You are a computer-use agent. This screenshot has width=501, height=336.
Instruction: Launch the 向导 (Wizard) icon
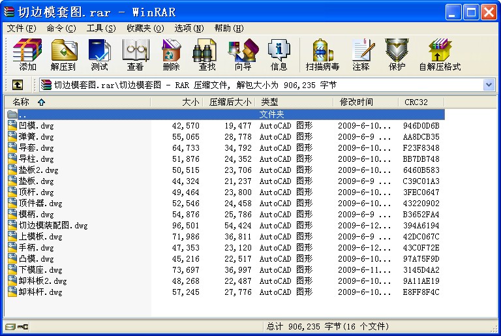(x=243, y=54)
